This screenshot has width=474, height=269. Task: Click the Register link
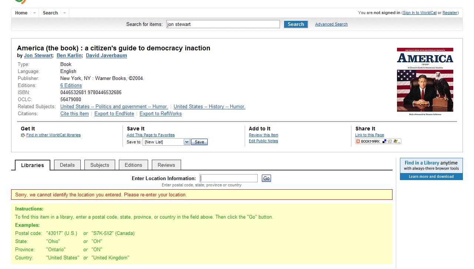(450, 13)
